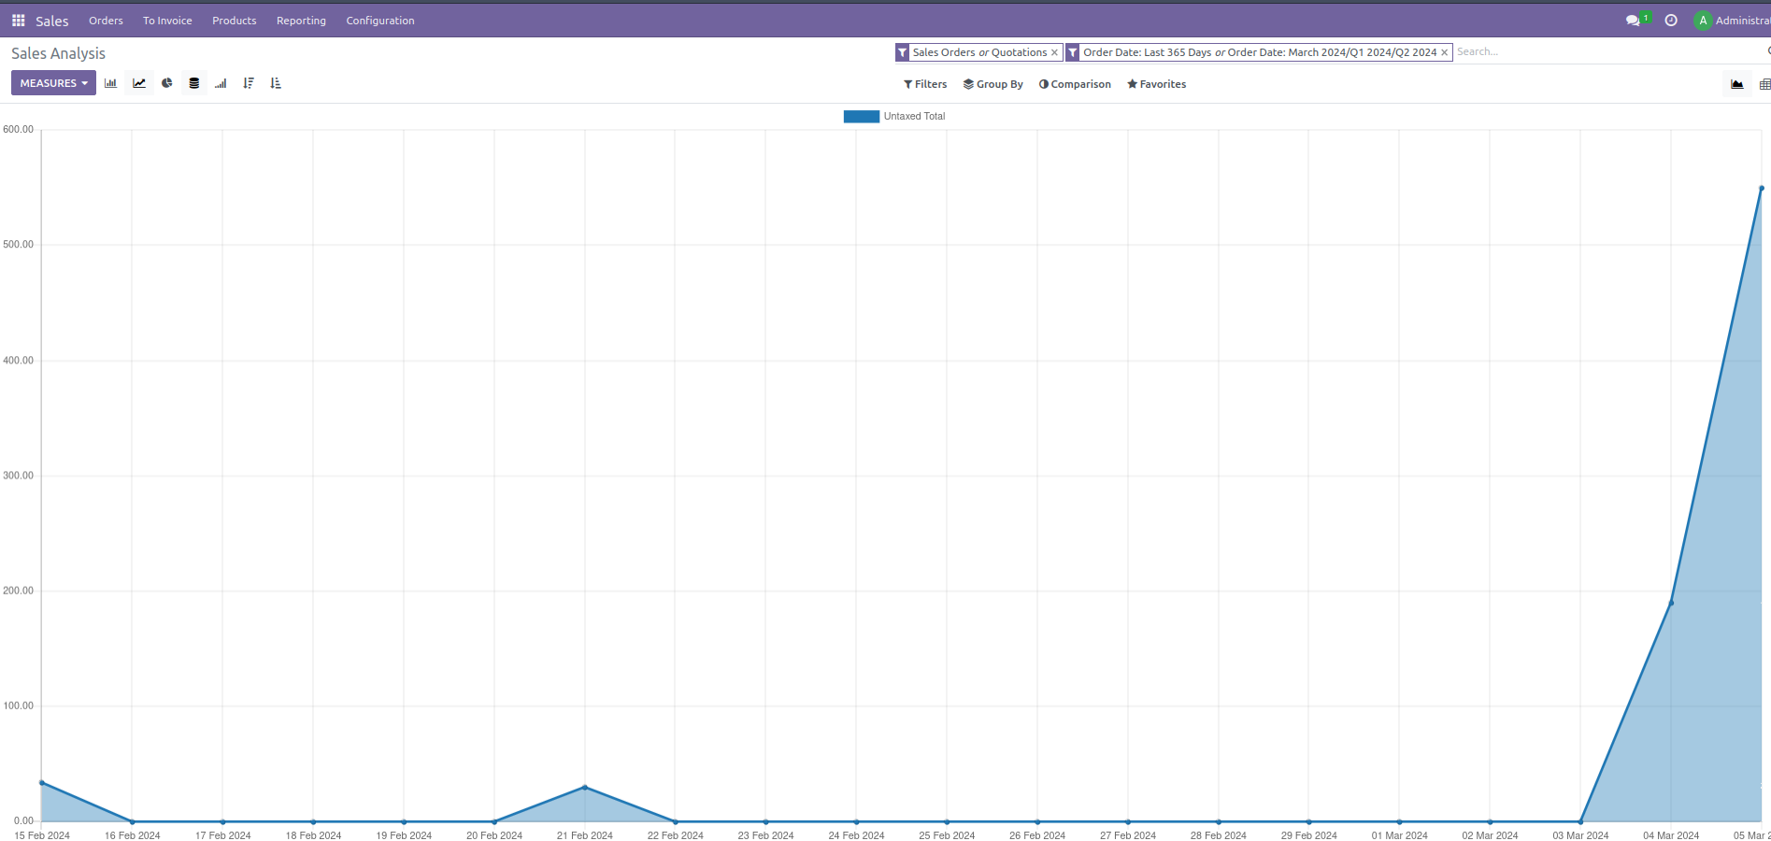Click the funnel icon on Sales Orders facet
The width and height of the screenshot is (1771, 841).
[902, 52]
